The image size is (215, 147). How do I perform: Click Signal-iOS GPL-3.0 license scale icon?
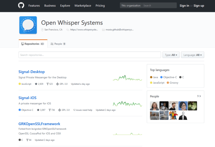click(x=59, y=110)
